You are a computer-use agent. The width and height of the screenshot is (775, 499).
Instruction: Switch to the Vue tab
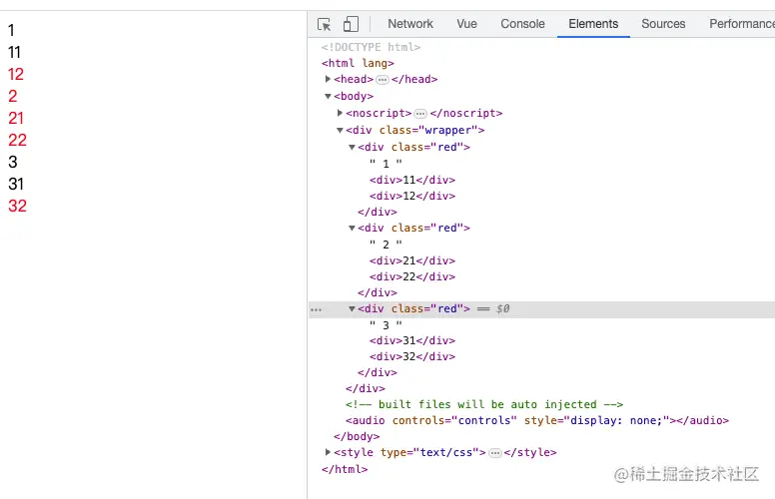coord(466,24)
